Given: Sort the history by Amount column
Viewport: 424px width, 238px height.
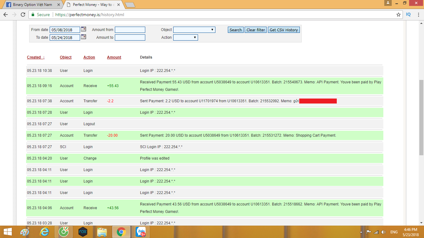Looking at the screenshot, I should [114, 57].
